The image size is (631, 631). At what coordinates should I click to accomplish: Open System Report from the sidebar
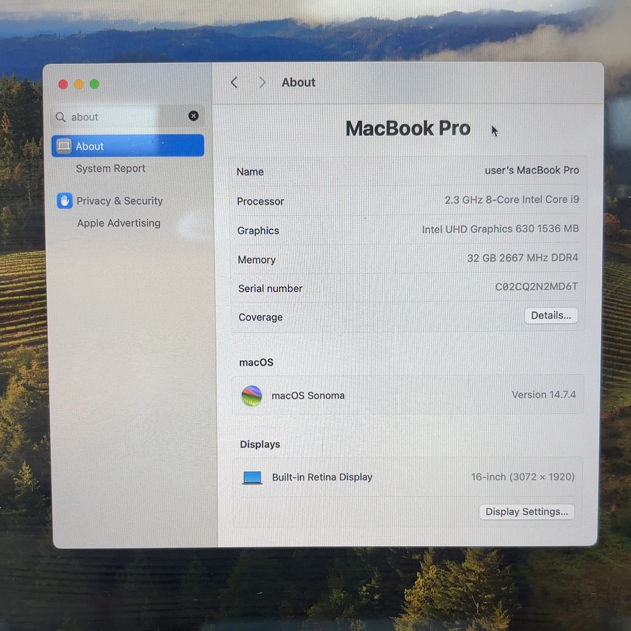click(110, 168)
